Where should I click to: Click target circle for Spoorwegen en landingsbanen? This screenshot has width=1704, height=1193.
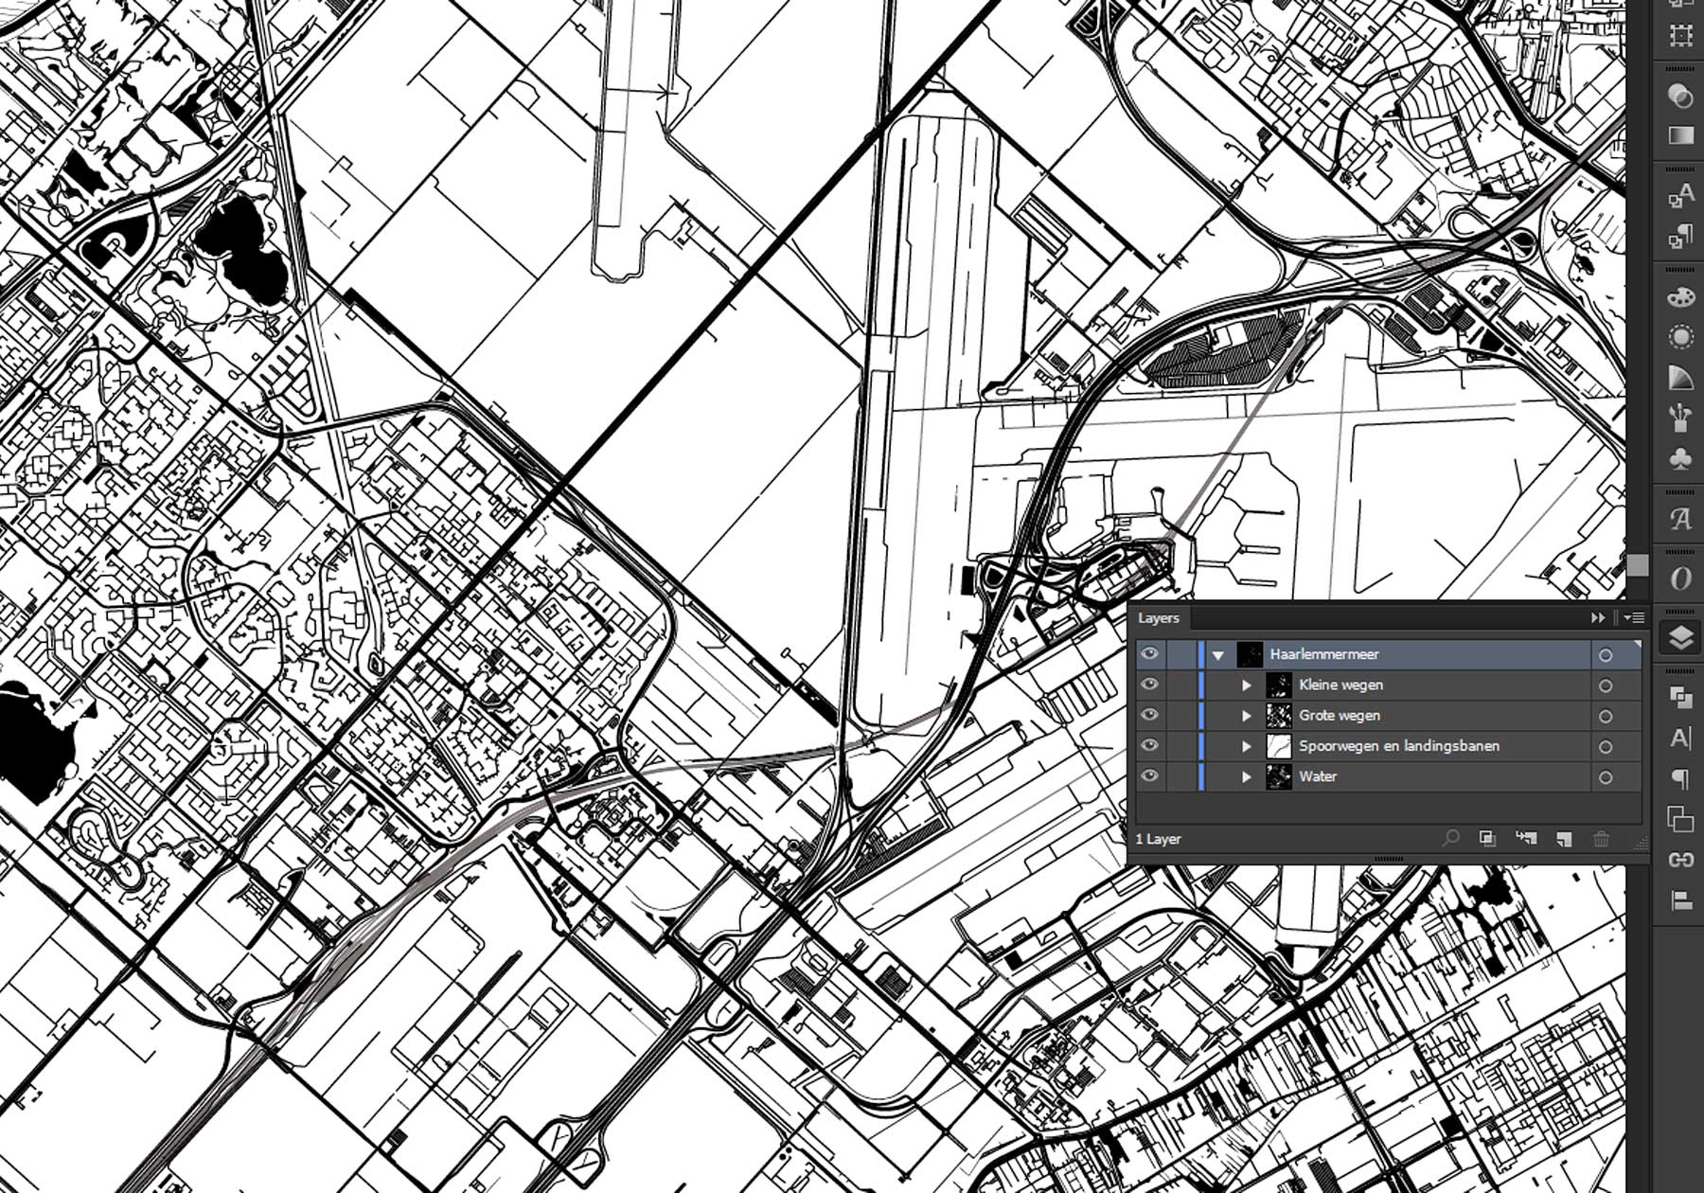[x=1606, y=747]
